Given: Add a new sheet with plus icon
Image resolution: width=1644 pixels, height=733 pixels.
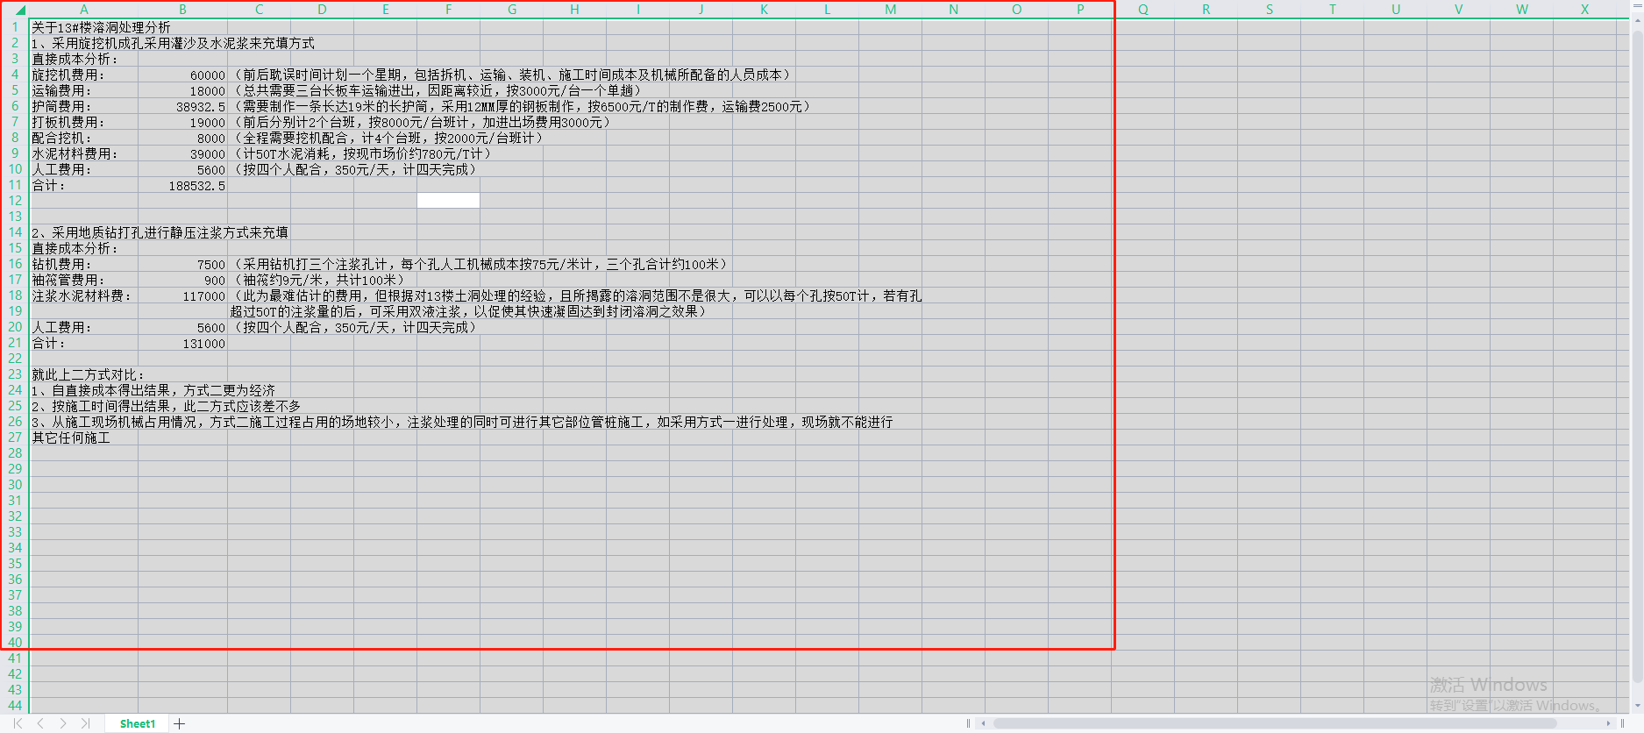Looking at the screenshot, I should coord(180,723).
